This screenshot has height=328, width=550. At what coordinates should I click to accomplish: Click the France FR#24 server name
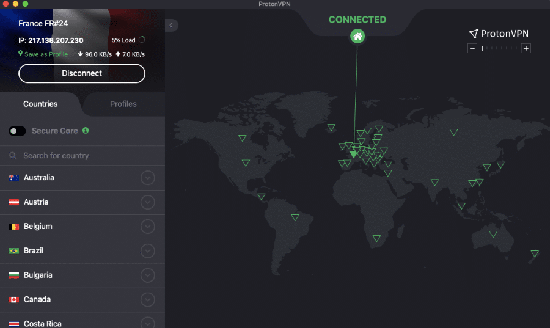point(43,23)
